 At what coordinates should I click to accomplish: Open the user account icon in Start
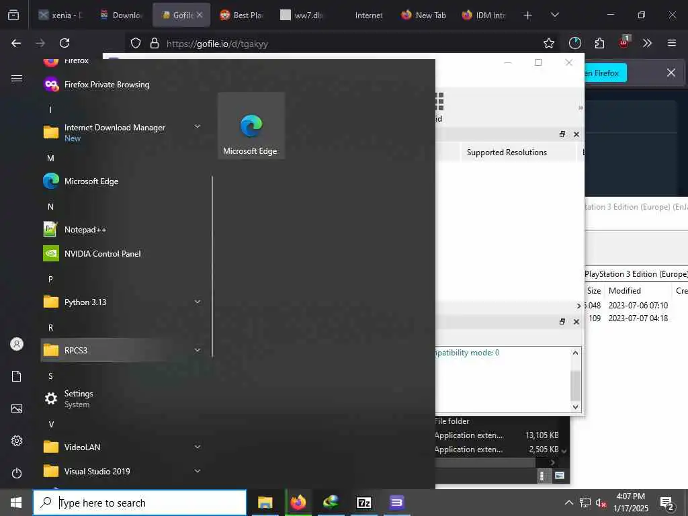tap(17, 344)
